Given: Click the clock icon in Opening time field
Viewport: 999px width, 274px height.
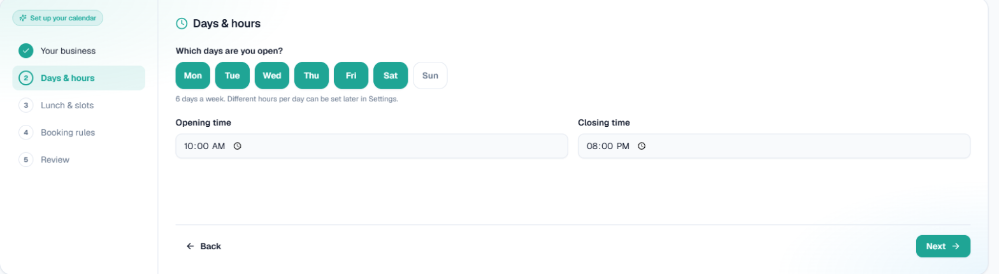Looking at the screenshot, I should 238,146.
